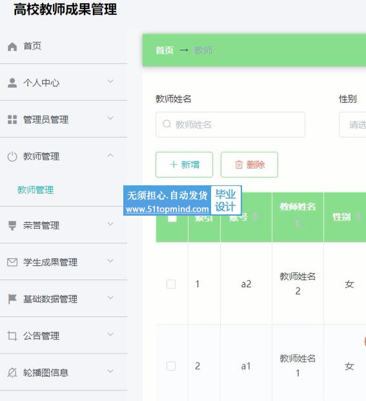Click the person icon for 个人中心
Viewport: 366px width, 401px height.
tap(12, 83)
